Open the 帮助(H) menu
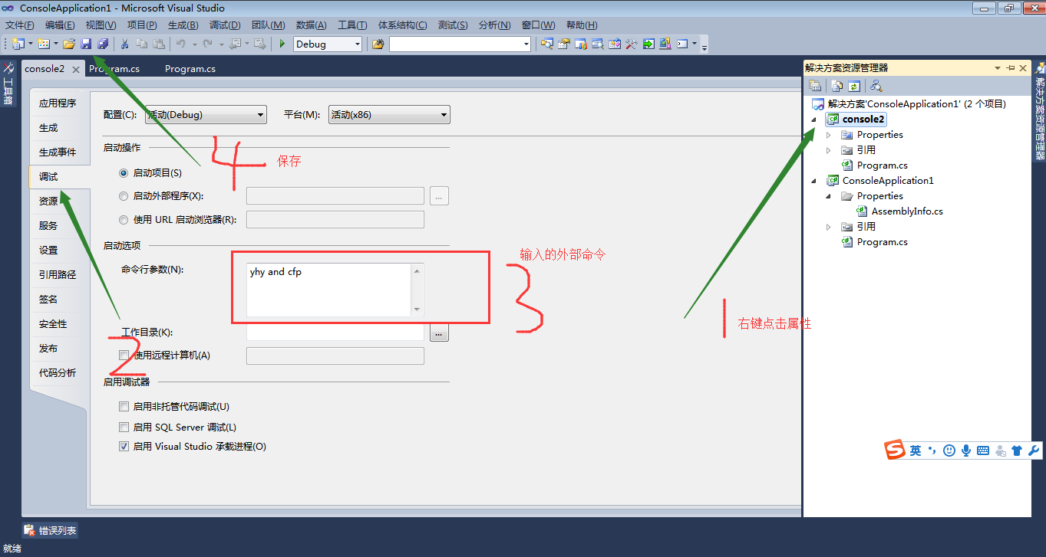The image size is (1046, 557). pos(582,25)
